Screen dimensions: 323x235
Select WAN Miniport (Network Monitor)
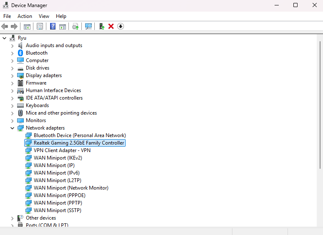[x=71, y=188]
